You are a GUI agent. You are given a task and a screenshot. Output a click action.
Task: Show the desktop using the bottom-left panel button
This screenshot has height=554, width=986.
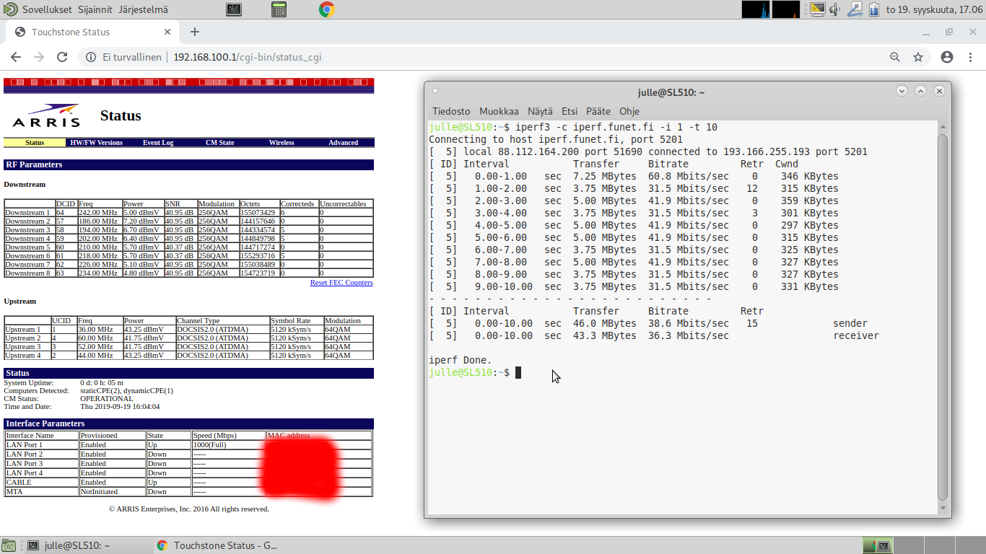(x=8, y=545)
